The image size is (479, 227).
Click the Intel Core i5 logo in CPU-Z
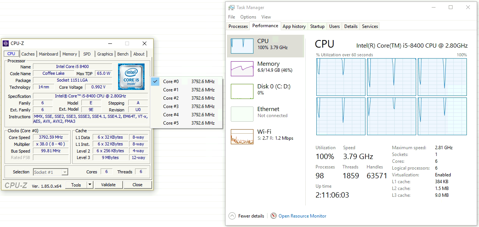(131, 77)
